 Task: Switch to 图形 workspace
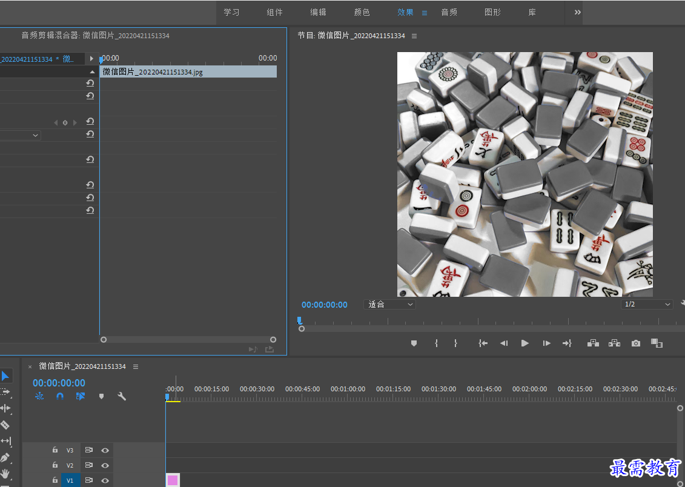(493, 12)
